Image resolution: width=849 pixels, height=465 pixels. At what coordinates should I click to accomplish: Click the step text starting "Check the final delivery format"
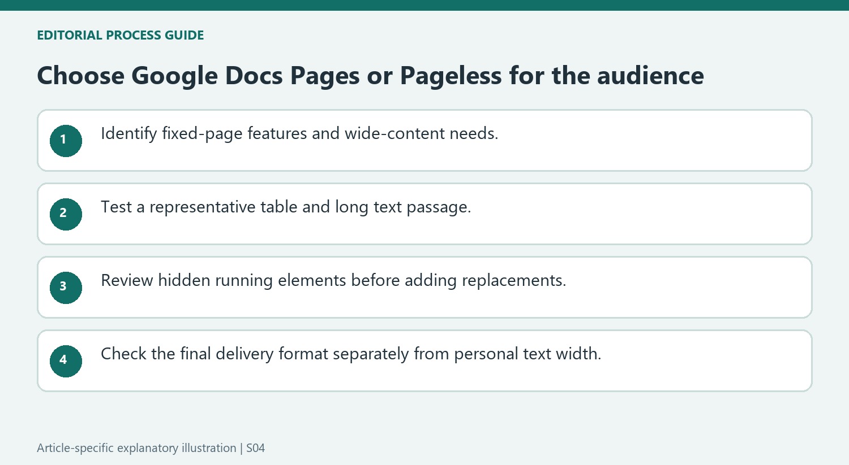[351, 354]
